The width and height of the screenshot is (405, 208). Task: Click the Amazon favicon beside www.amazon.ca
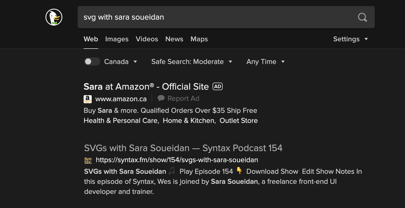point(87,99)
